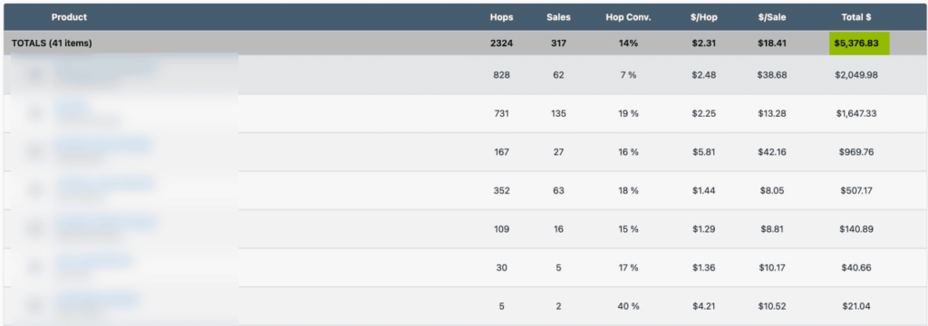Click the 40 % hop conversion value

coord(628,306)
